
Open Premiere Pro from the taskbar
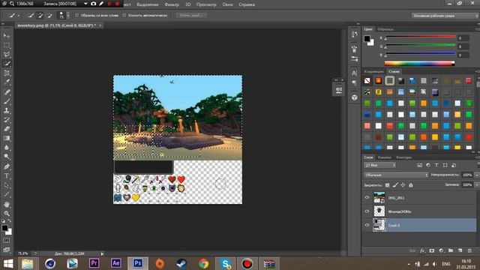(x=94, y=263)
